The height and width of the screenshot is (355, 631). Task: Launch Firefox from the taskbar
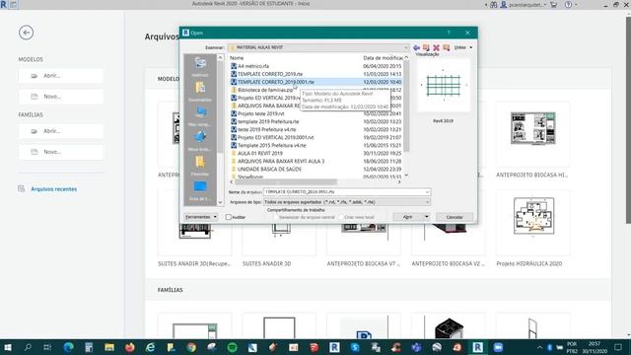[129, 347]
